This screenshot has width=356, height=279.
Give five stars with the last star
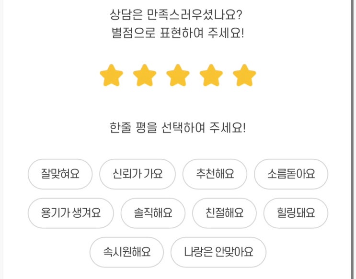tap(244, 76)
